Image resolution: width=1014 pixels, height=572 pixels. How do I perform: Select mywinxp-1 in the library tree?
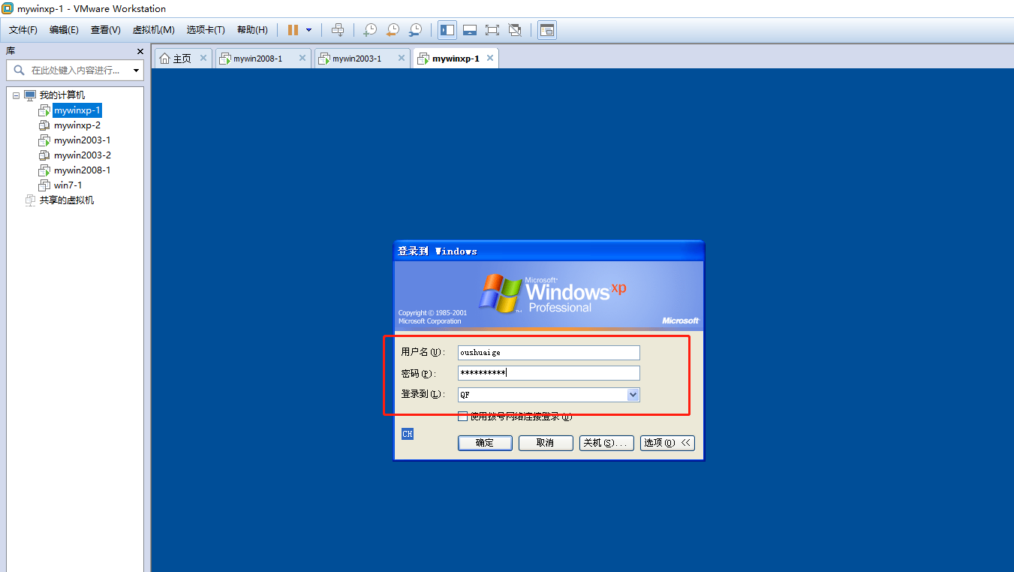pyautogui.click(x=77, y=110)
